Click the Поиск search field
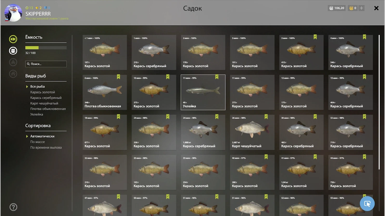Image resolution: width=385 pixels, height=216 pixels. (x=46, y=64)
